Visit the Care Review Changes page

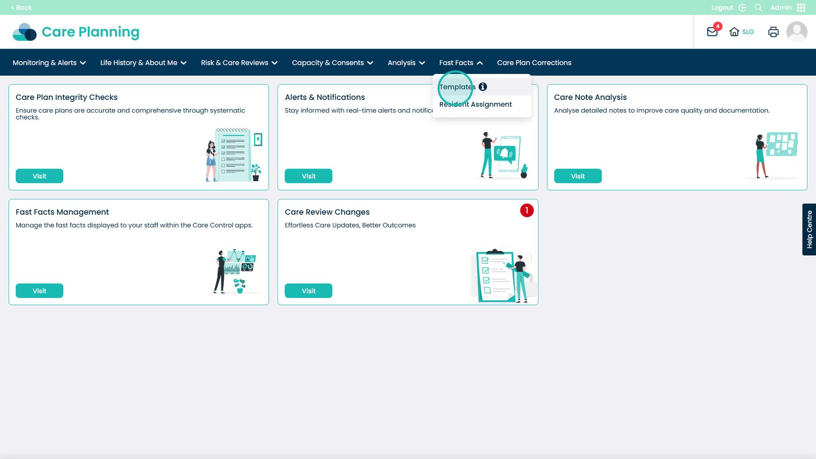[x=309, y=291]
